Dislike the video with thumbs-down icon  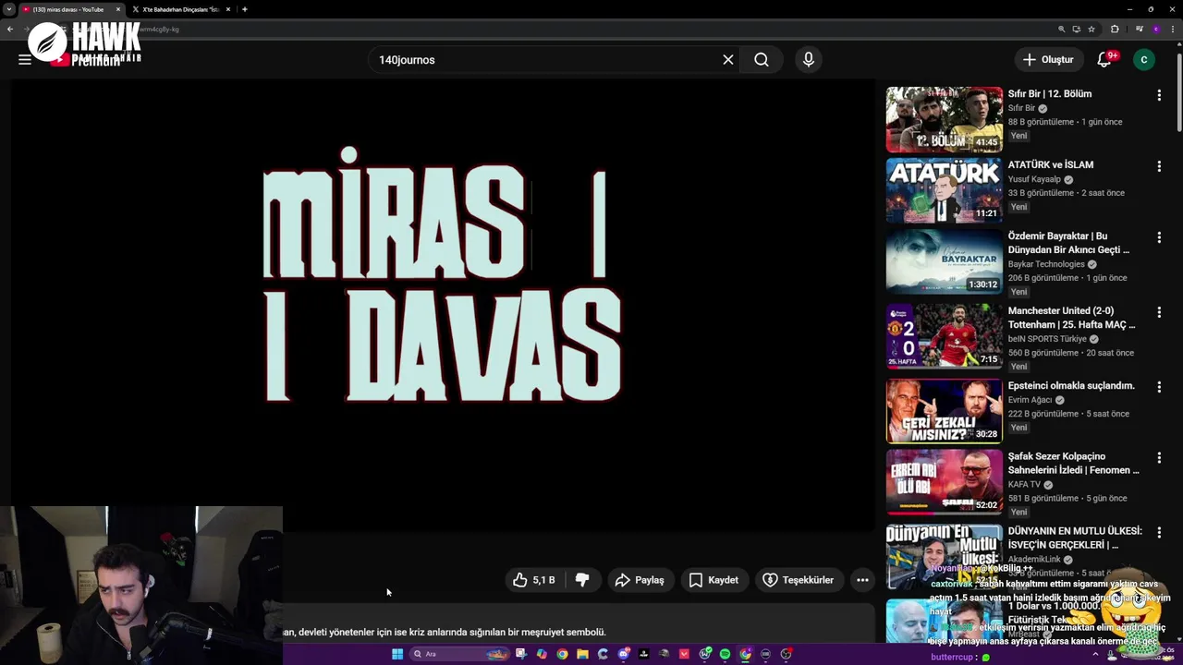point(582,580)
